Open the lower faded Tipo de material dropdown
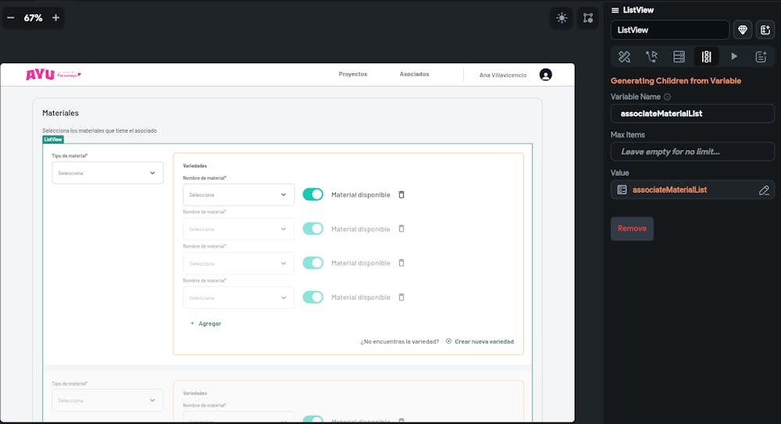 108,401
